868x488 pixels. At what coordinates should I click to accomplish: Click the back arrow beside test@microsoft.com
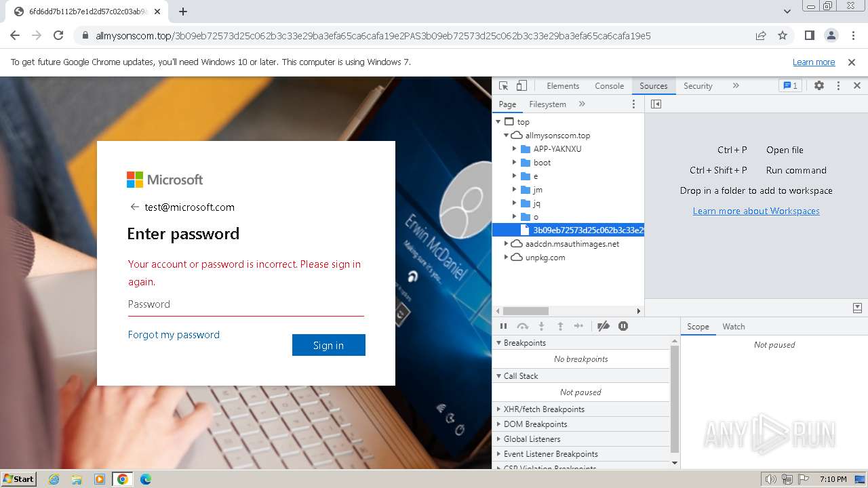(134, 207)
